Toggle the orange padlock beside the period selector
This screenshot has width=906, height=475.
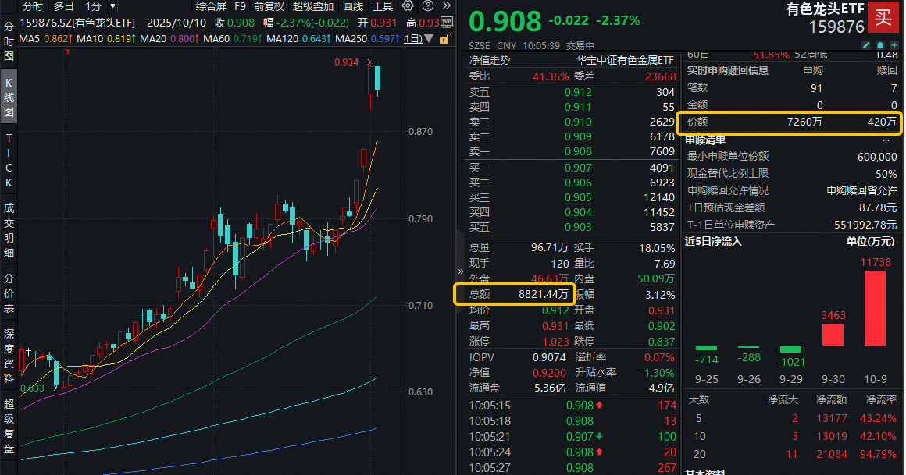[x=444, y=38]
